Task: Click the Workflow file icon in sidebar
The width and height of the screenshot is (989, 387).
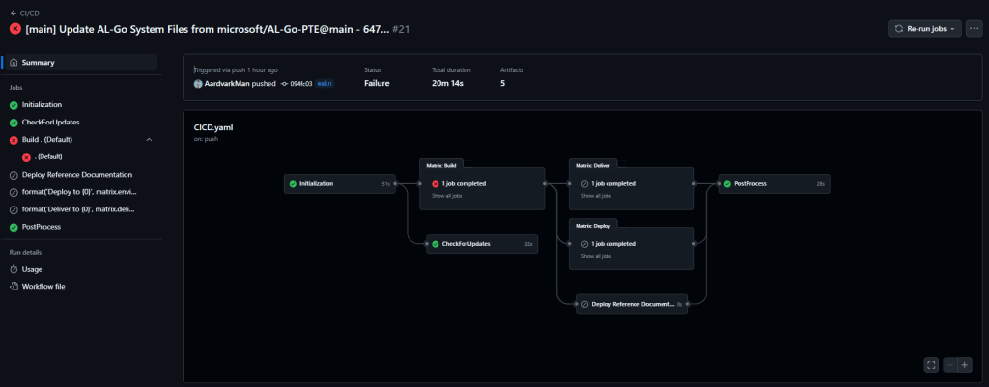Action: coord(14,287)
